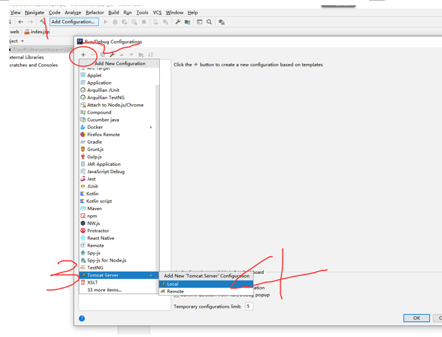Screen dimensions: 442x337
Task: Click the Back navigation arrow in toolbar
Action: (x=21, y=21)
